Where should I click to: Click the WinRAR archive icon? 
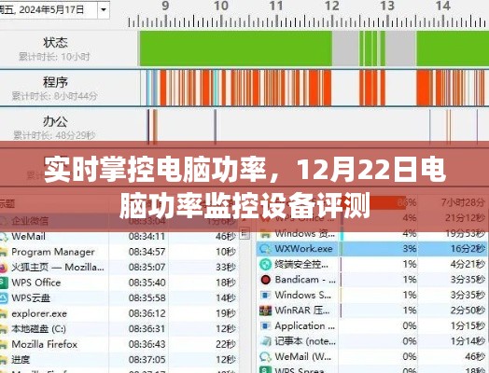[265, 311]
